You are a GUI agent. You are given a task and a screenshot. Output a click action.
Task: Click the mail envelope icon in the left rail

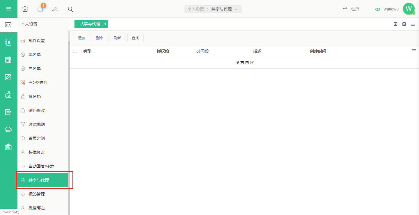tap(8, 25)
